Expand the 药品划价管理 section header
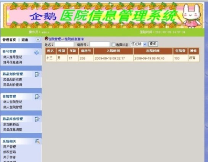This screenshot has width=208, height=162. click(x=21, y=74)
